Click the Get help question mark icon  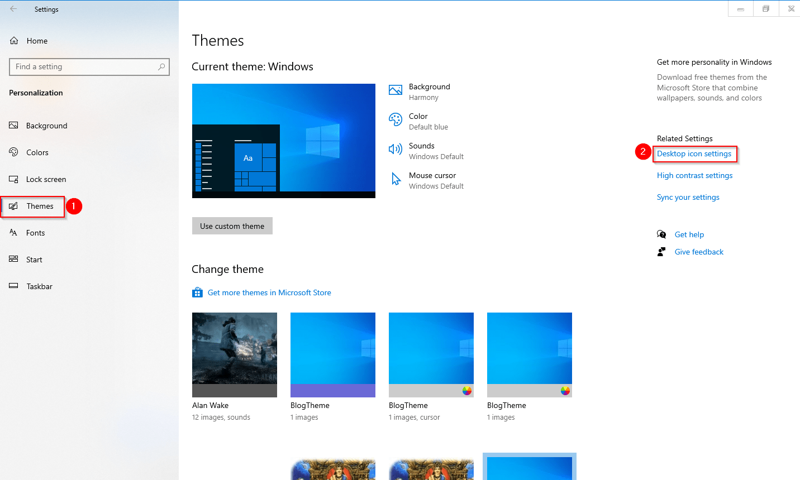661,234
